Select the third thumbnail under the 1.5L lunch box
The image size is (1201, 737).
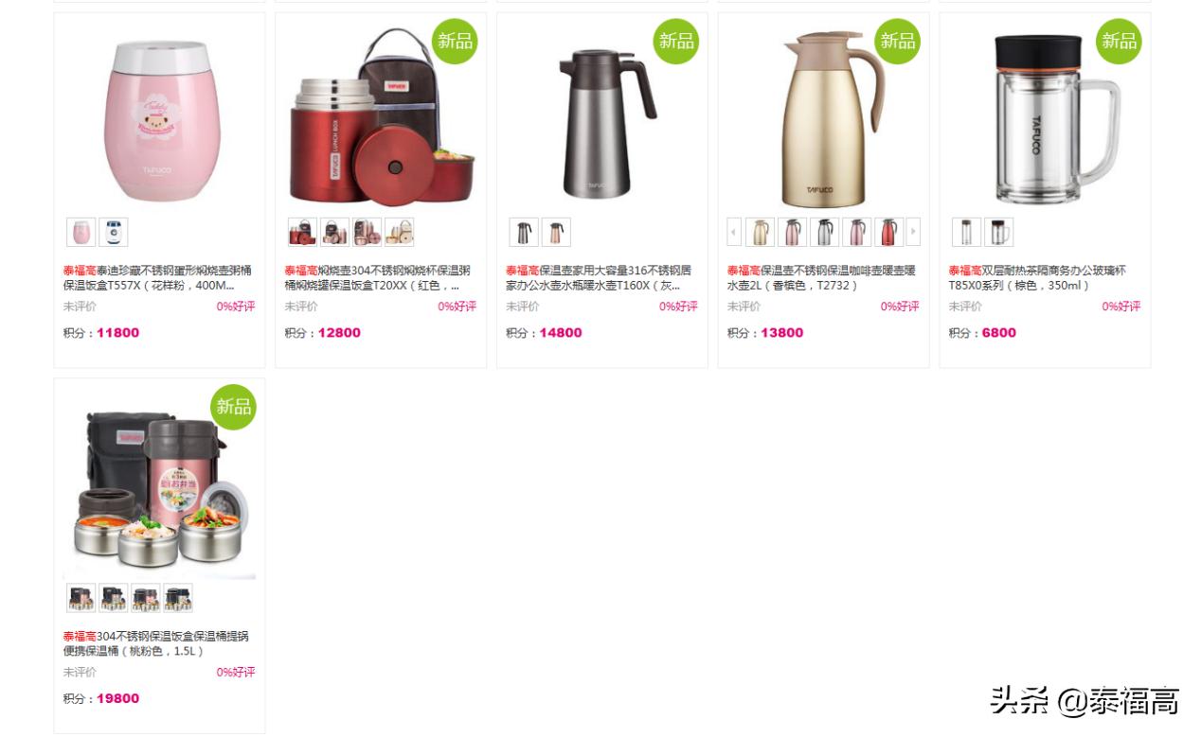[x=146, y=598]
